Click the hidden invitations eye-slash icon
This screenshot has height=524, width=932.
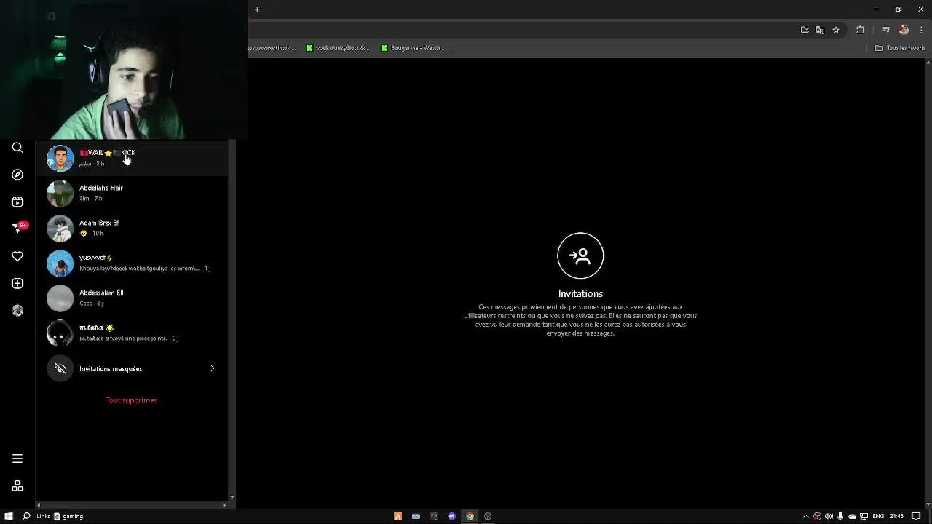click(x=60, y=368)
